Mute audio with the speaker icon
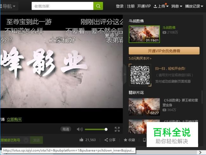The width and height of the screenshot is (206, 155). pyautogui.click(x=80, y=129)
